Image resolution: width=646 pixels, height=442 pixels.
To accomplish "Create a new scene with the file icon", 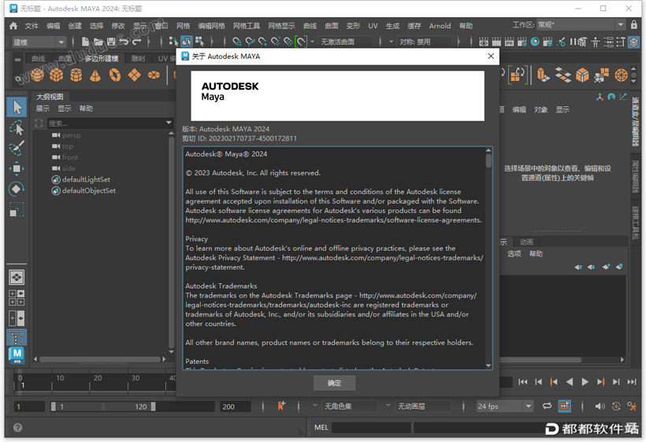I will coord(85,42).
